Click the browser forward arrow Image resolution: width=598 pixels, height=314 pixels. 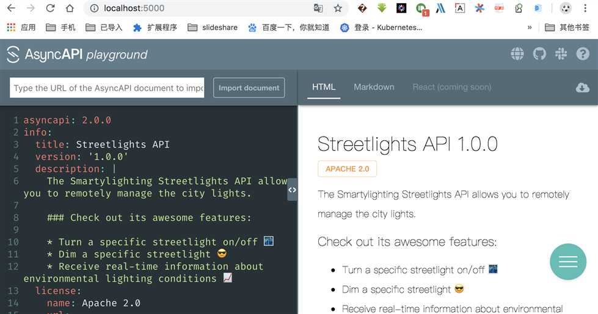[31, 8]
